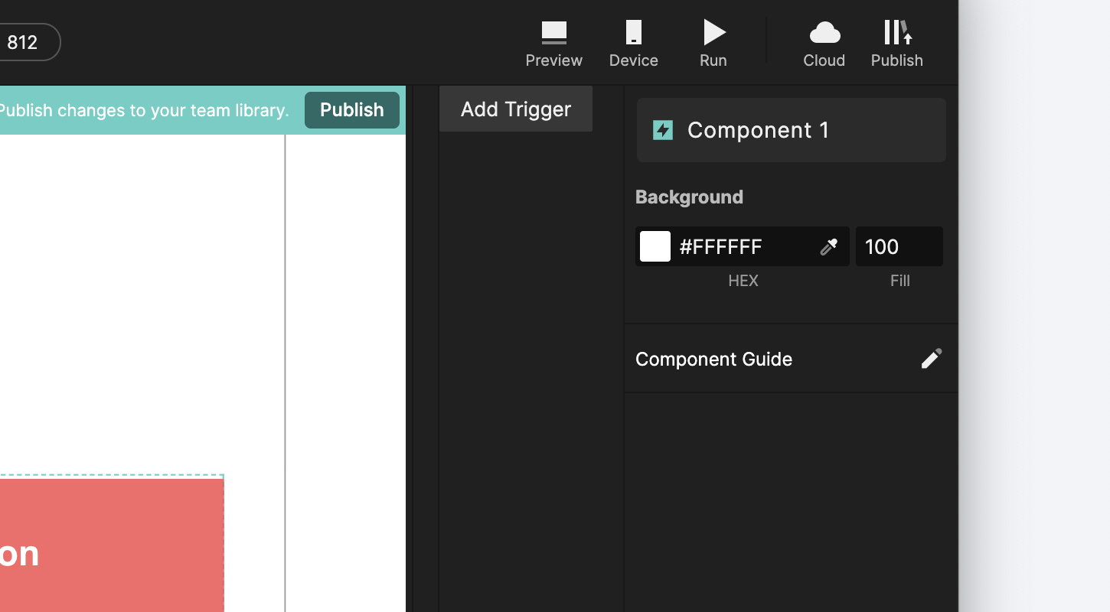Click the Device icon in toolbar

click(x=633, y=43)
